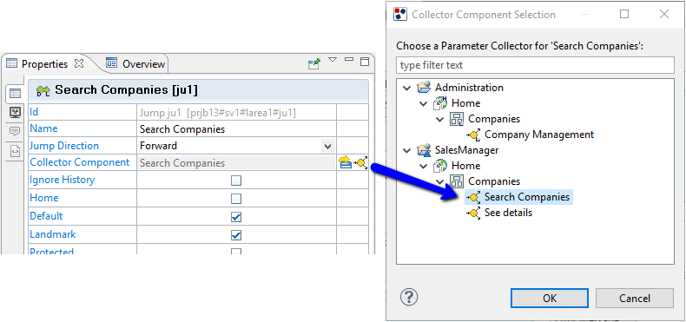Select the comment bubble side tab icon
686x322 pixels.
[x=15, y=131]
